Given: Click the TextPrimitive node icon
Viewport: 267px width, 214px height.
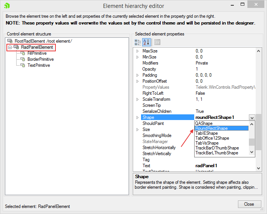Looking at the screenshot, I should point(23,65).
